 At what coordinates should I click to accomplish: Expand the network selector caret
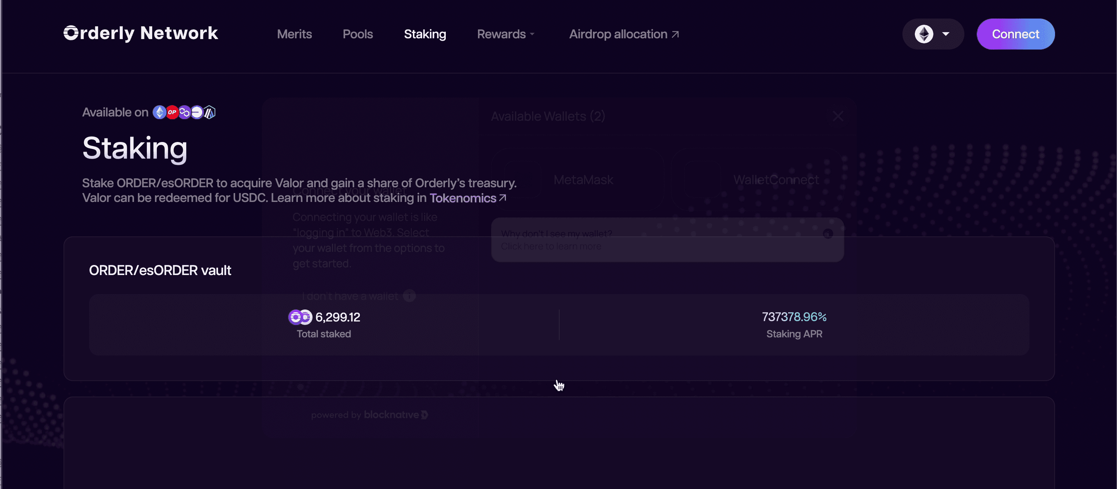(x=946, y=34)
